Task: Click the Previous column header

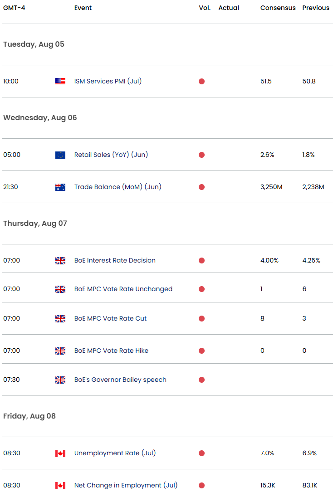Action: [x=316, y=8]
